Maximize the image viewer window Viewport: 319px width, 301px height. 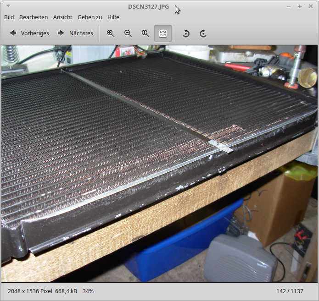[300, 6]
